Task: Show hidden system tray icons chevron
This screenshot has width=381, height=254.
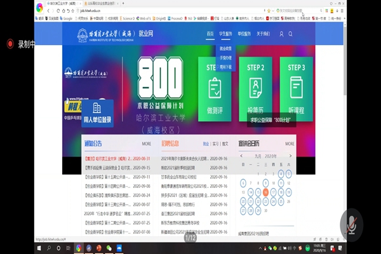Action: pos(260,248)
